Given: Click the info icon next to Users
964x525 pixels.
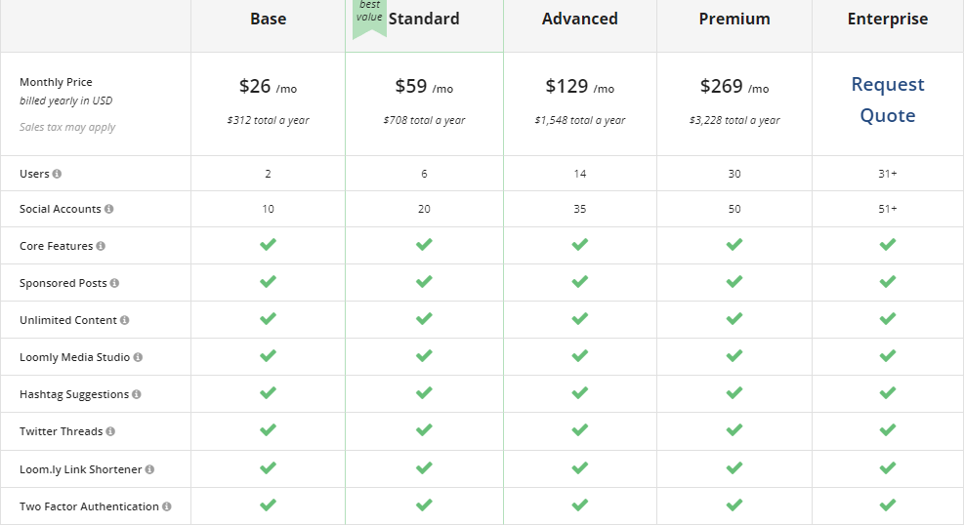Looking at the screenshot, I should coord(57,174).
